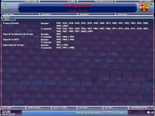Click the Bienvenido al Real Madrid news ticker
The image size is (155, 116).
[75, 113]
